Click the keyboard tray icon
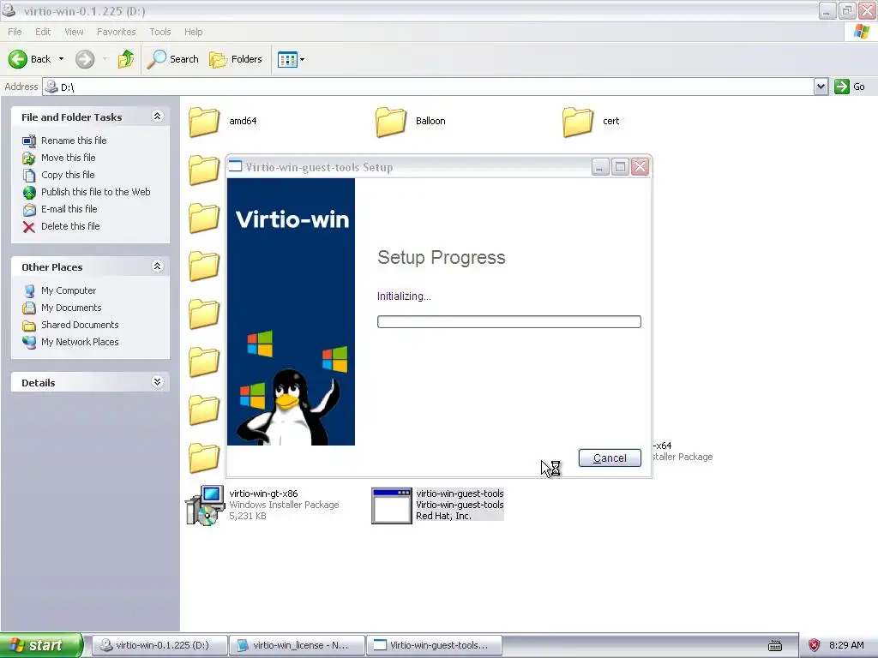The height and width of the screenshot is (658, 878). coord(775,646)
